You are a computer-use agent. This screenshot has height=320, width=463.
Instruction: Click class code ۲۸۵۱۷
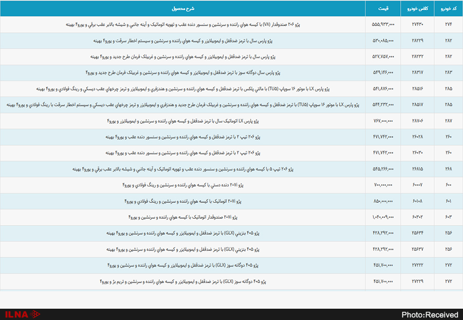(x=418, y=105)
